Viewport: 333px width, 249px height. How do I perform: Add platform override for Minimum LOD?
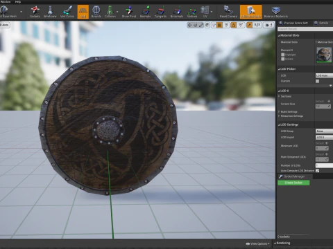coord(327,143)
